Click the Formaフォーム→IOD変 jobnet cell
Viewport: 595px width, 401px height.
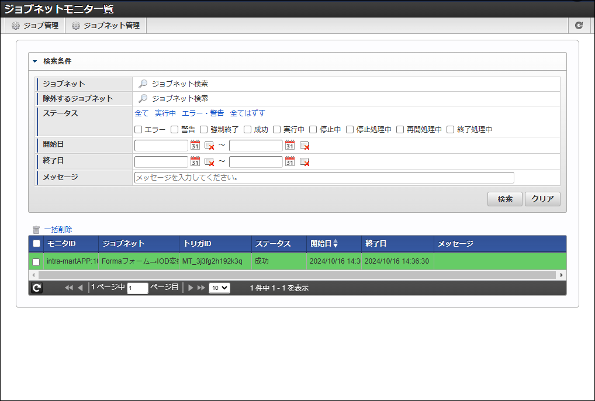[139, 261]
